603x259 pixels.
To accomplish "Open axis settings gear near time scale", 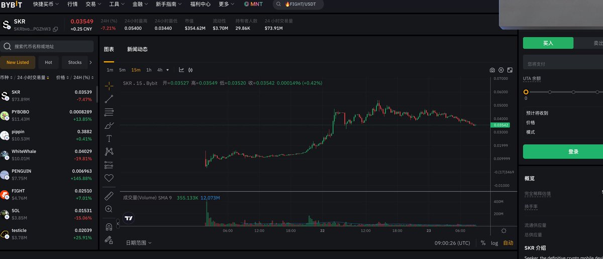I will 504,231.
